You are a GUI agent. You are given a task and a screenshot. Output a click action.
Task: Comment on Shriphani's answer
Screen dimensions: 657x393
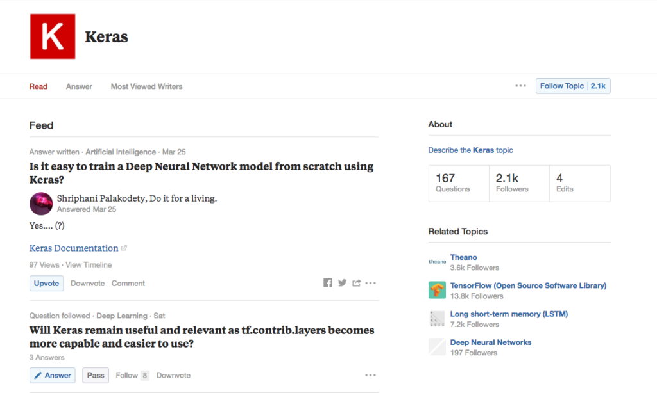[x=128, y=283]
